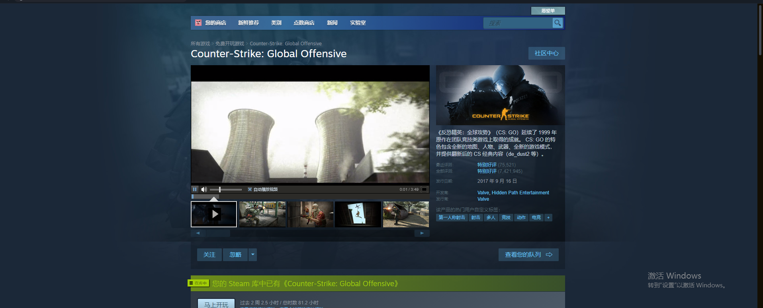Select the 射击 tag
This screenshot has height=308, width=763.
tap(476, 217)
